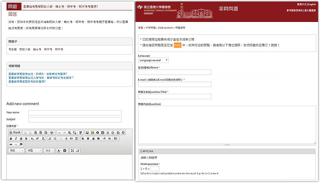
Task: Open the text color picker (A icon)
Action: click(59, 151)
